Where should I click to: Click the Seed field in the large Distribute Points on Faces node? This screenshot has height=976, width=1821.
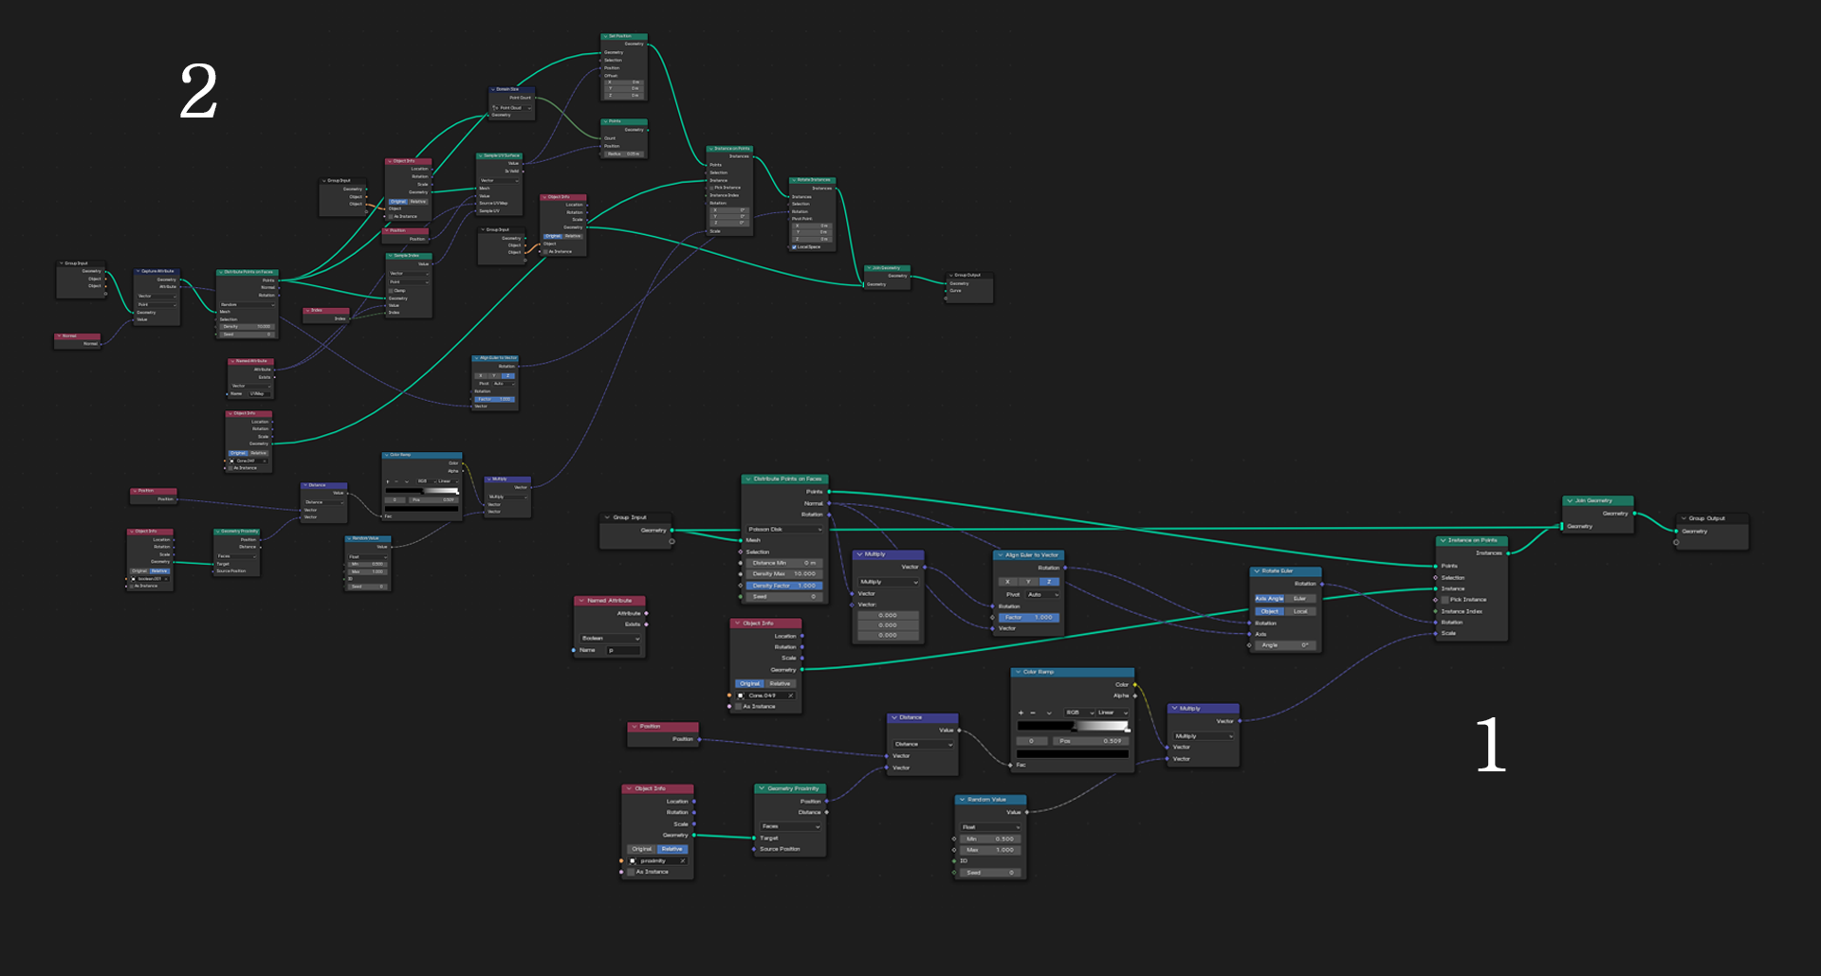(x=784, y=597)
